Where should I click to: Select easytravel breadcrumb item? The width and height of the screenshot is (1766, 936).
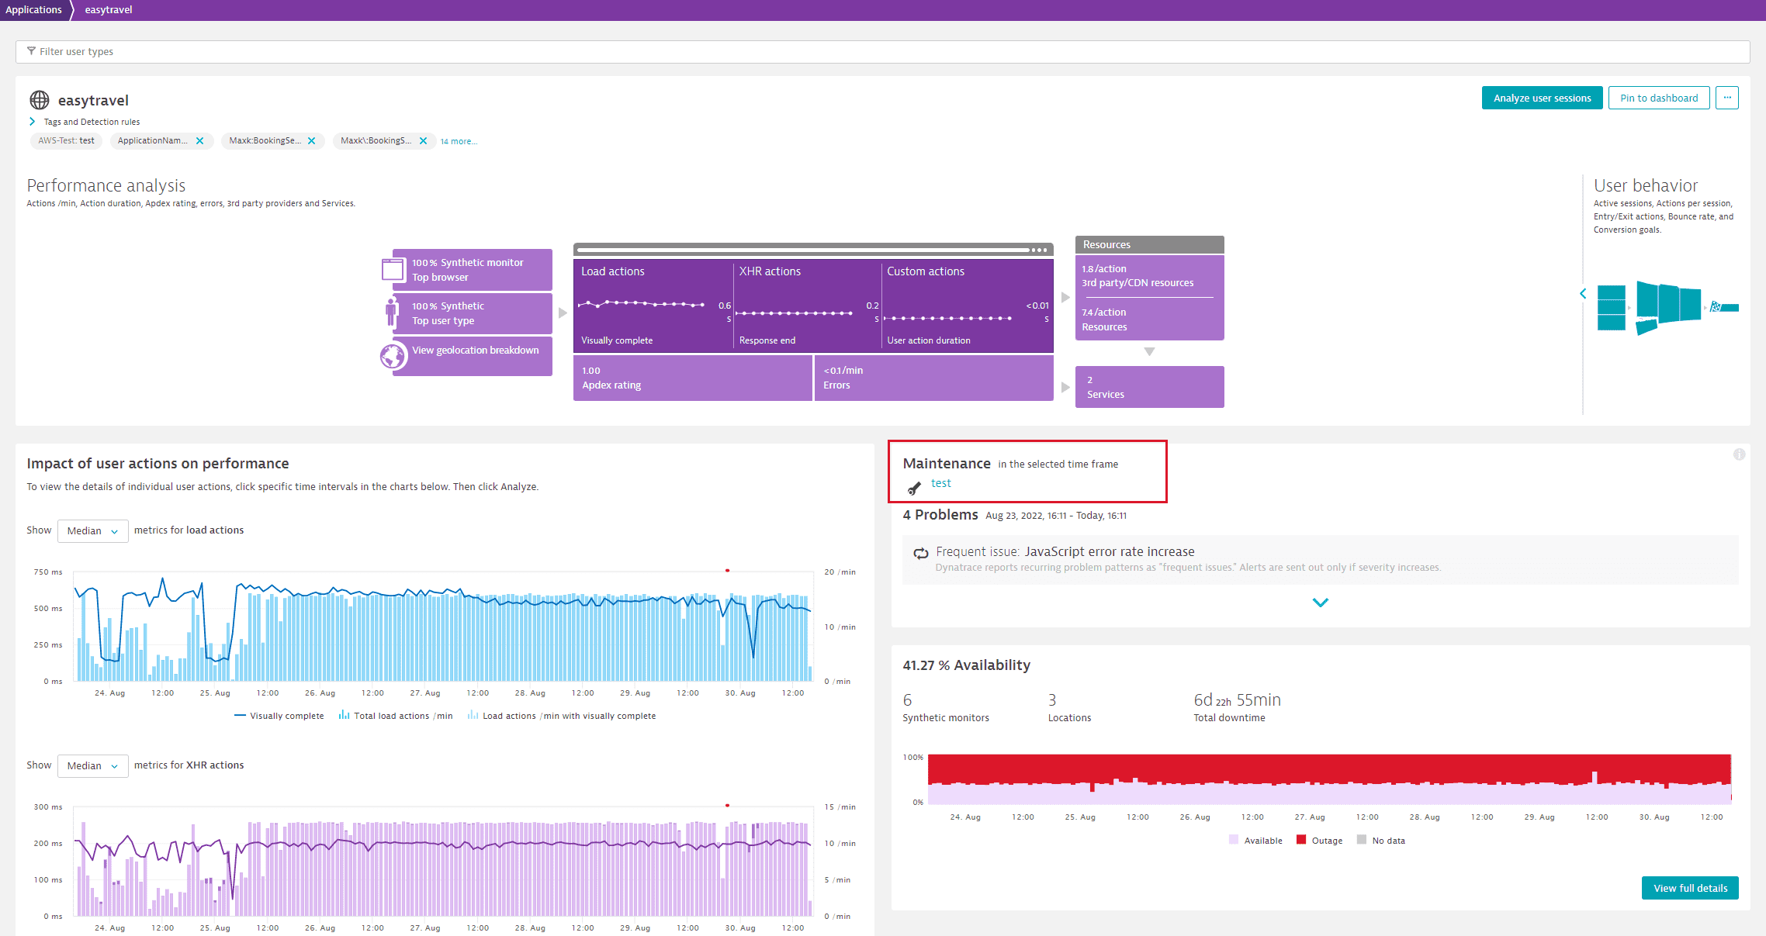pos(109,9)
